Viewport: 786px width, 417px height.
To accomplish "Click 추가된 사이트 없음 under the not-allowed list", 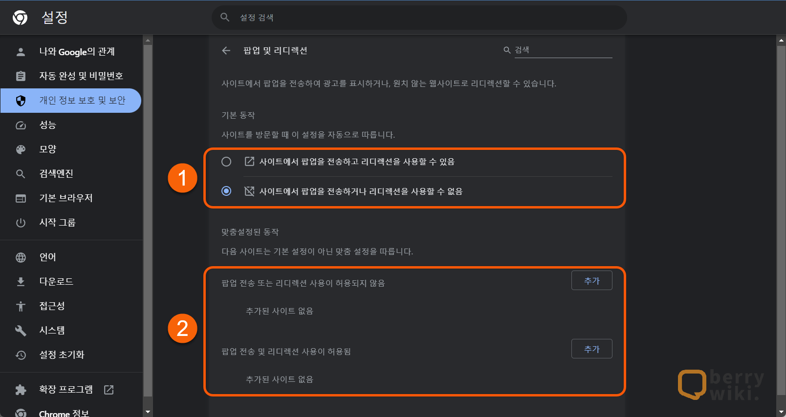I will point(279,311).
